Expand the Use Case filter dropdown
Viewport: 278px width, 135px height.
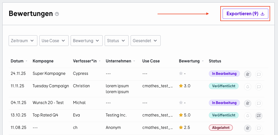coord(54,41)
